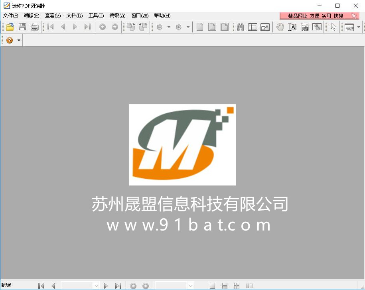This screenshot has width=365, height=290.
Task: Open the 高级(A) menu
Action: (x=117, y=16)
